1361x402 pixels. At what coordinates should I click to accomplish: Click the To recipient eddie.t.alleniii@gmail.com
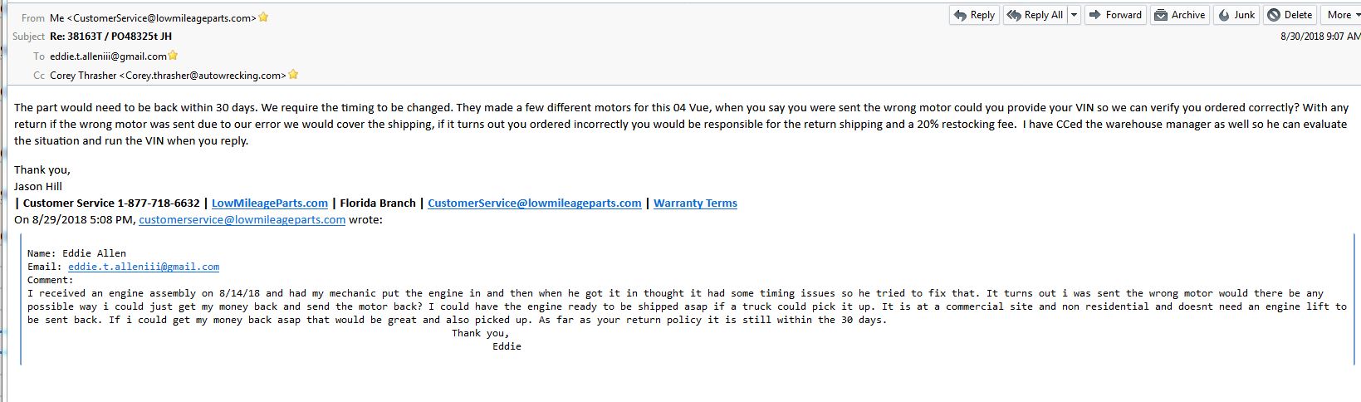coord(108,56)
